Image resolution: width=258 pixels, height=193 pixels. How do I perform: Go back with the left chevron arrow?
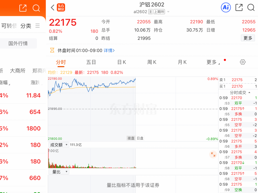point(52,7)
